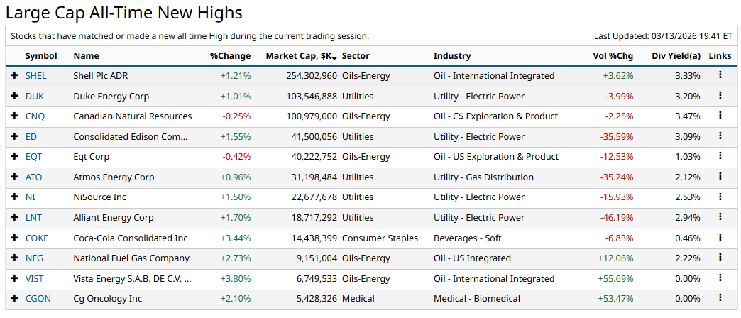Expand the SHEL row with plus icon
Viewport: 741px width, 318px height.
click(x=14, y=75)
